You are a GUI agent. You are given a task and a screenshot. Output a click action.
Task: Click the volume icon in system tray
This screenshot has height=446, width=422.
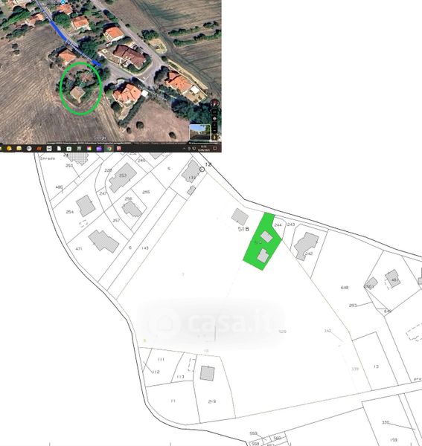(194, 148)
